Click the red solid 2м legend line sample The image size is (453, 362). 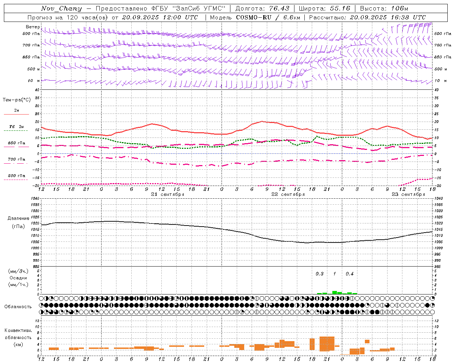[16, 114]
